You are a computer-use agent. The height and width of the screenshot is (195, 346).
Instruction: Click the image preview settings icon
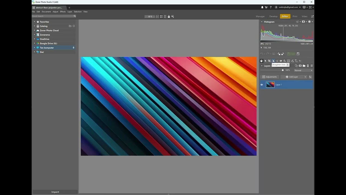tap(172, 17)
